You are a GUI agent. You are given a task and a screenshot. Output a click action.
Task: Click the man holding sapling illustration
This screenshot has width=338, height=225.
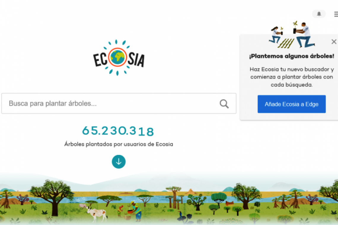[x=304, y=34]
